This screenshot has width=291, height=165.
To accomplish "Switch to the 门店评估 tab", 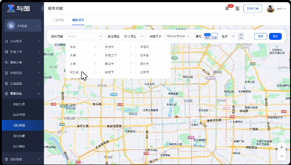I will 58,20.
